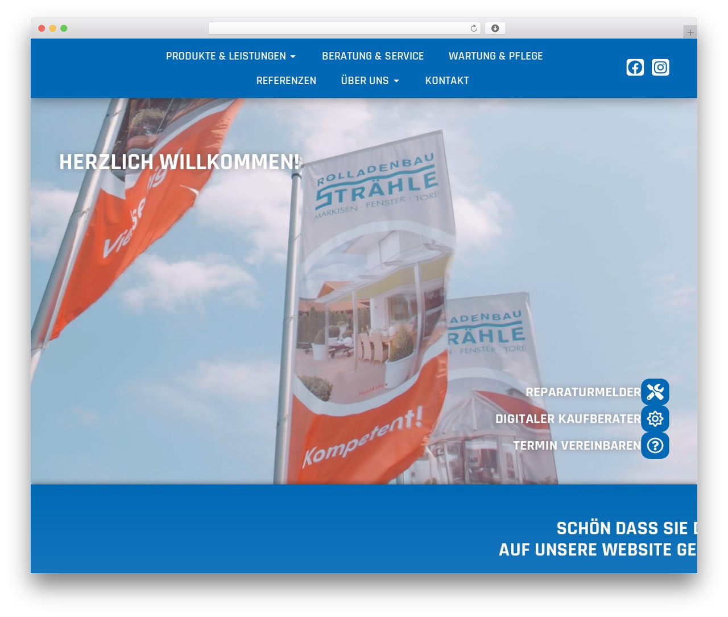Click the Termin vereinbaren question icon
The image size is (728, 617).
point(655,446)
